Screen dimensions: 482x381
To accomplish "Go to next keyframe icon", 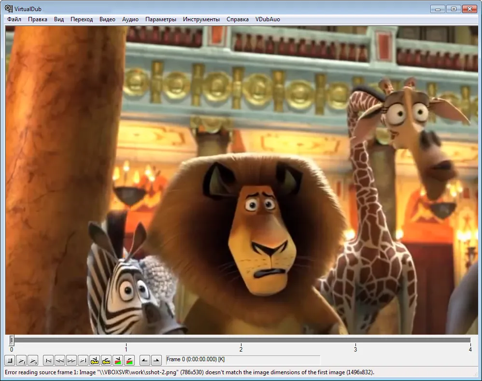I will 106,360.
